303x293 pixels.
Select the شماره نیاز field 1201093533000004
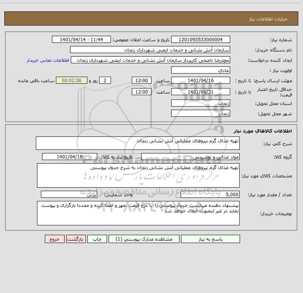[201, 39]
